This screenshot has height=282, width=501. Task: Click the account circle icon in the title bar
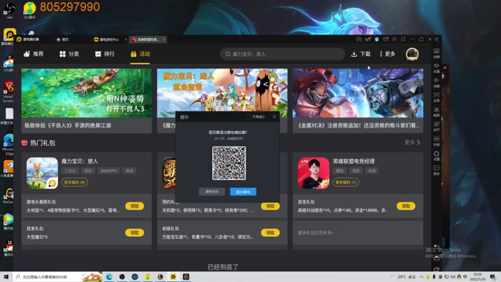pyautogui.click(x=377, y=39)
